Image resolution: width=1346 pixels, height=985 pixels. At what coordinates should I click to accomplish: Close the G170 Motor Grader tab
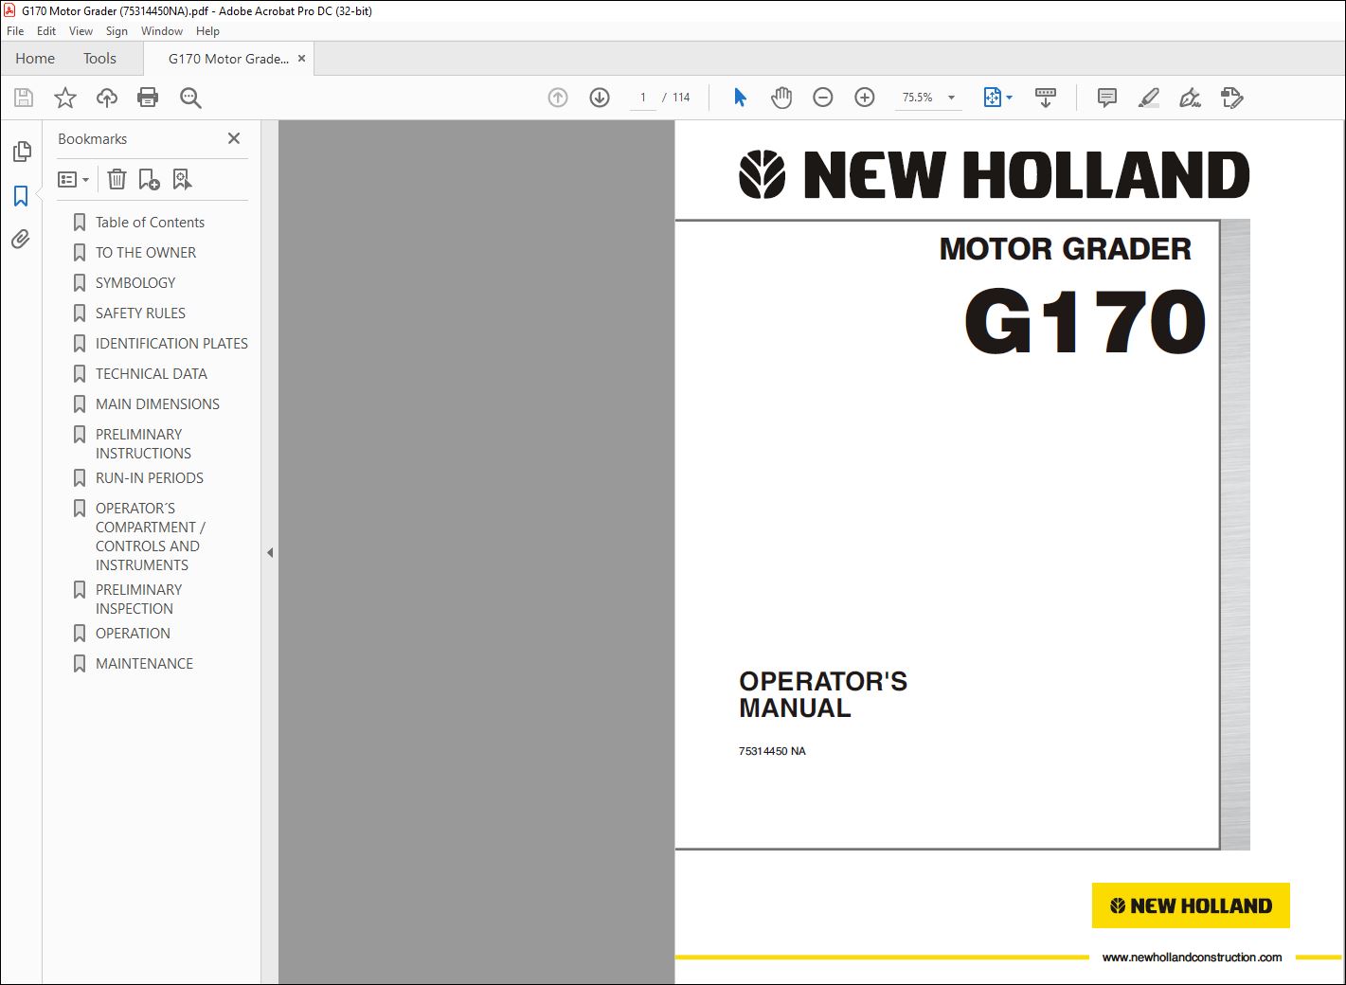[301, 59]
